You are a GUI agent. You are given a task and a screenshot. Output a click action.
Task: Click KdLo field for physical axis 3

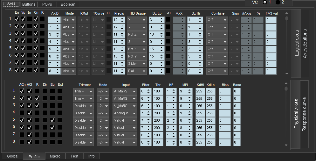210,106
